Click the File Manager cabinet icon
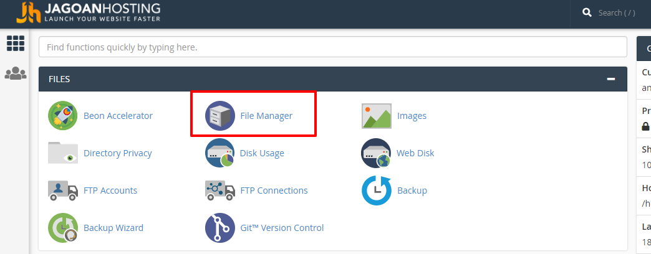 (x=220, y=116)
